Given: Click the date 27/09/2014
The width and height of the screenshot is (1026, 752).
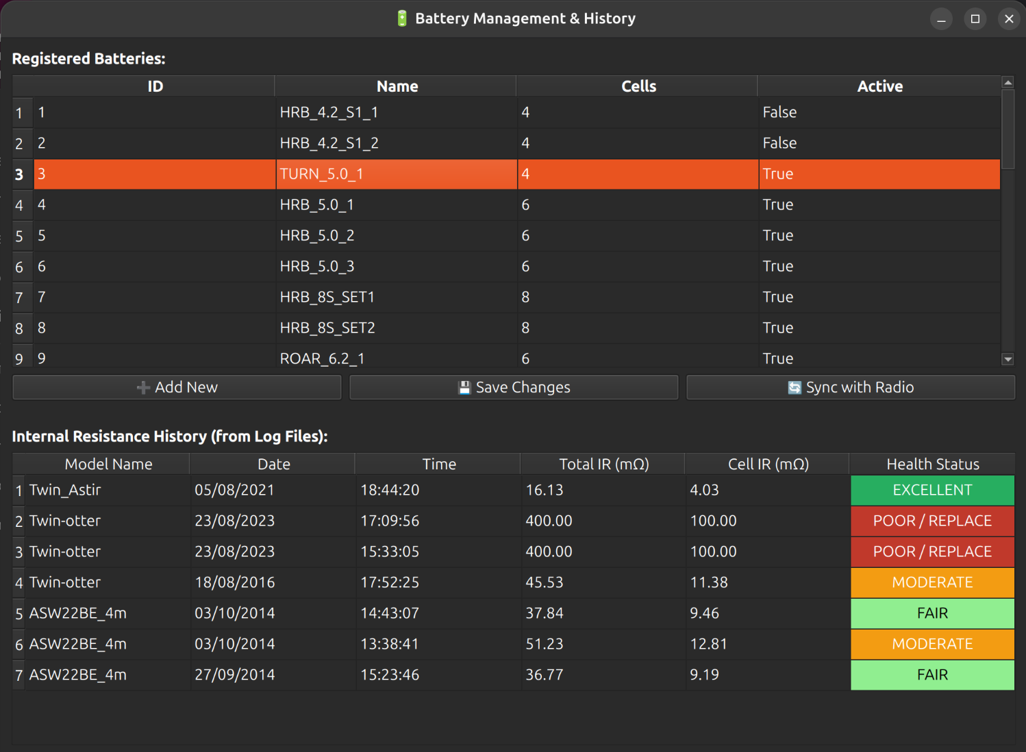Looking at the screenshot, I should [x=273, y=675].
